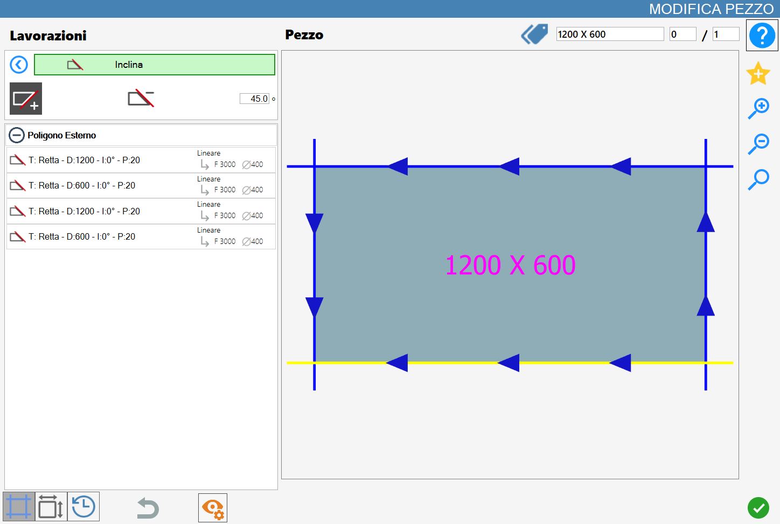
Task: Click the piece dimensions resize icon
Action: (51, 506)
